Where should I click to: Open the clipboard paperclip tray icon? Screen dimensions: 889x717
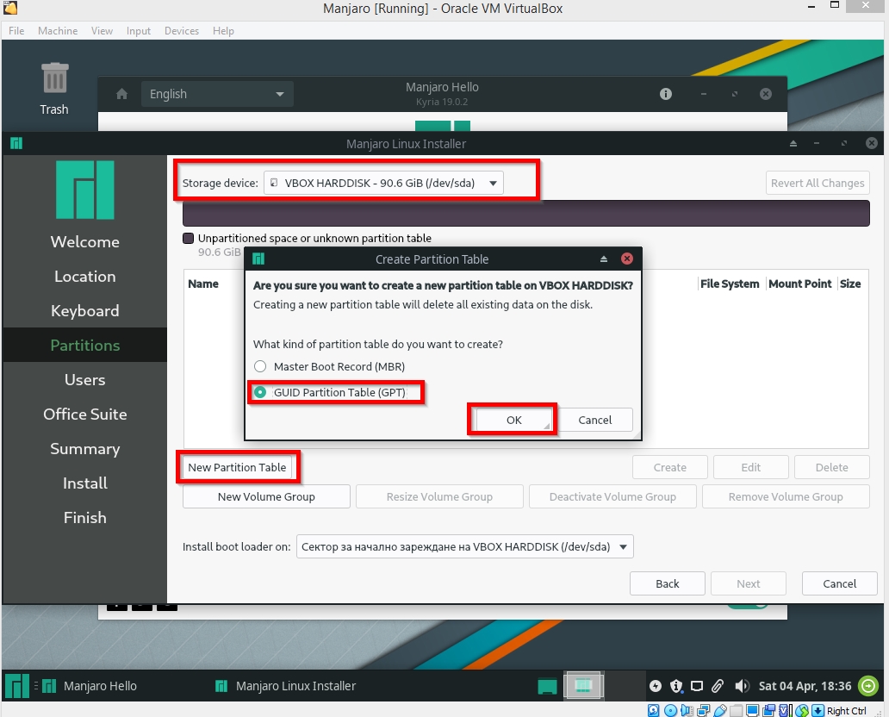(x=718, y=686)
